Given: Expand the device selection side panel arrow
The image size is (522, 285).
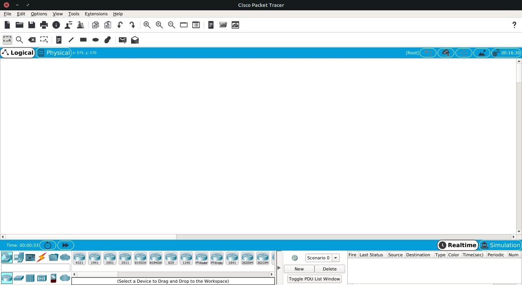Looking at the screenshot, I should (279, 268).
